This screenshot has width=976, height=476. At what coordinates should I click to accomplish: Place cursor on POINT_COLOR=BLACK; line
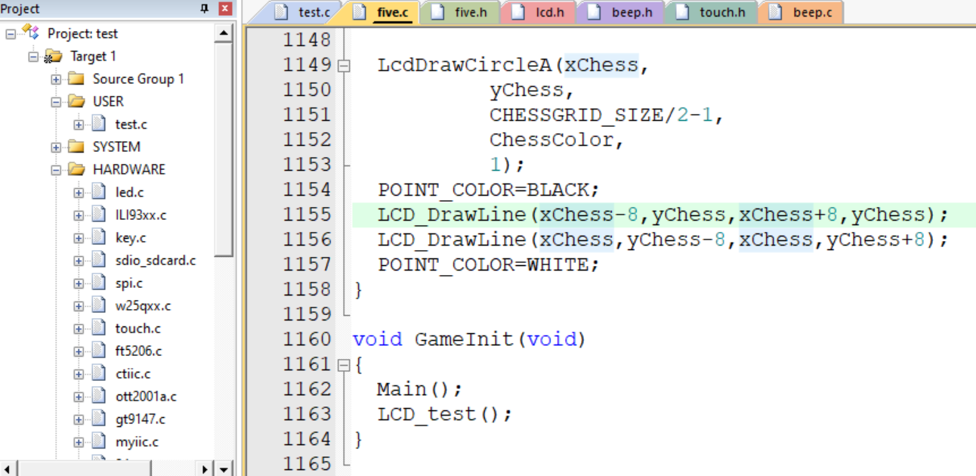pos(488,190)
